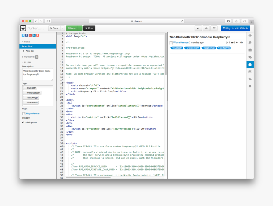Image resolution: width=273 pixels, height=206 pixels.
Task: Click the versions count badge
Action: click(x=37, y=57)
